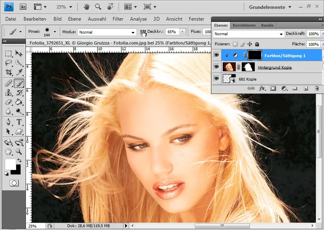Select the Healing Brush tool
The height and width of the screenshot is (230, 324).
click(9, 83)
